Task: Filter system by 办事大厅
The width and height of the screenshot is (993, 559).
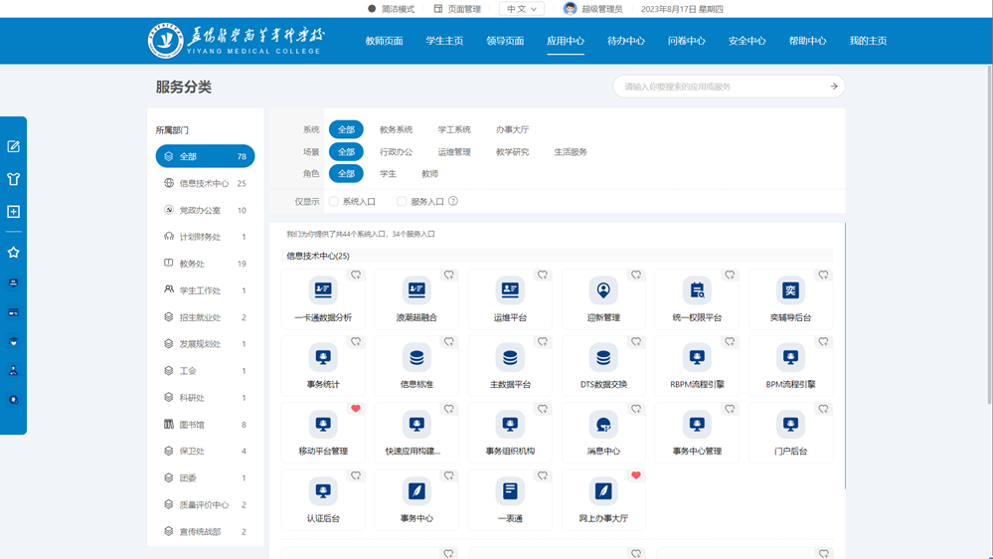Action: pyautogui.click(x=512, y=129)
